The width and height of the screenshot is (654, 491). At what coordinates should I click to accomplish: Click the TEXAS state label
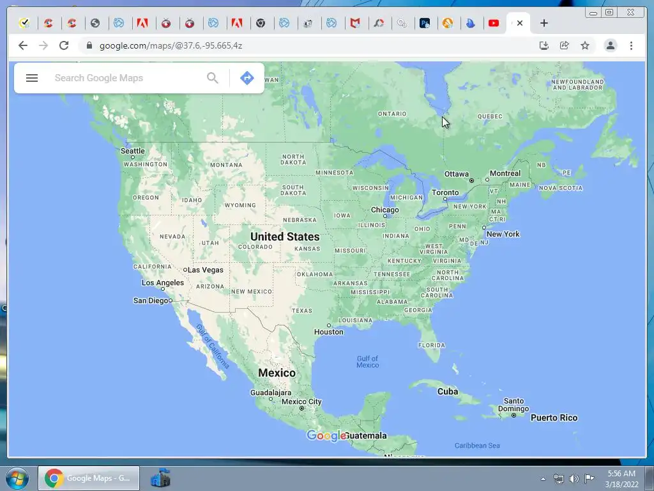pyautogui.click(x=301, y=311)
